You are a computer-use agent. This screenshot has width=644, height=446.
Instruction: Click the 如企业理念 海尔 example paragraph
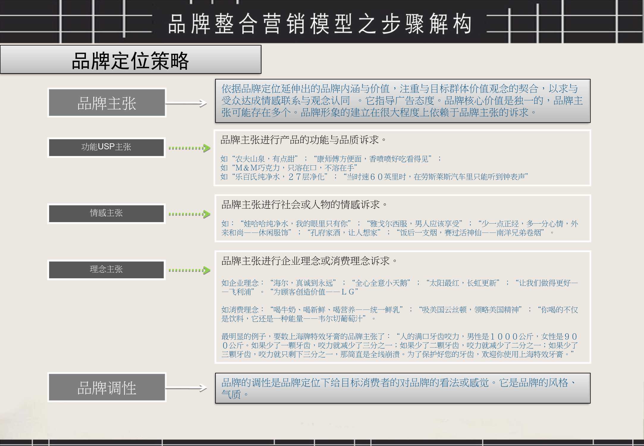400,287
